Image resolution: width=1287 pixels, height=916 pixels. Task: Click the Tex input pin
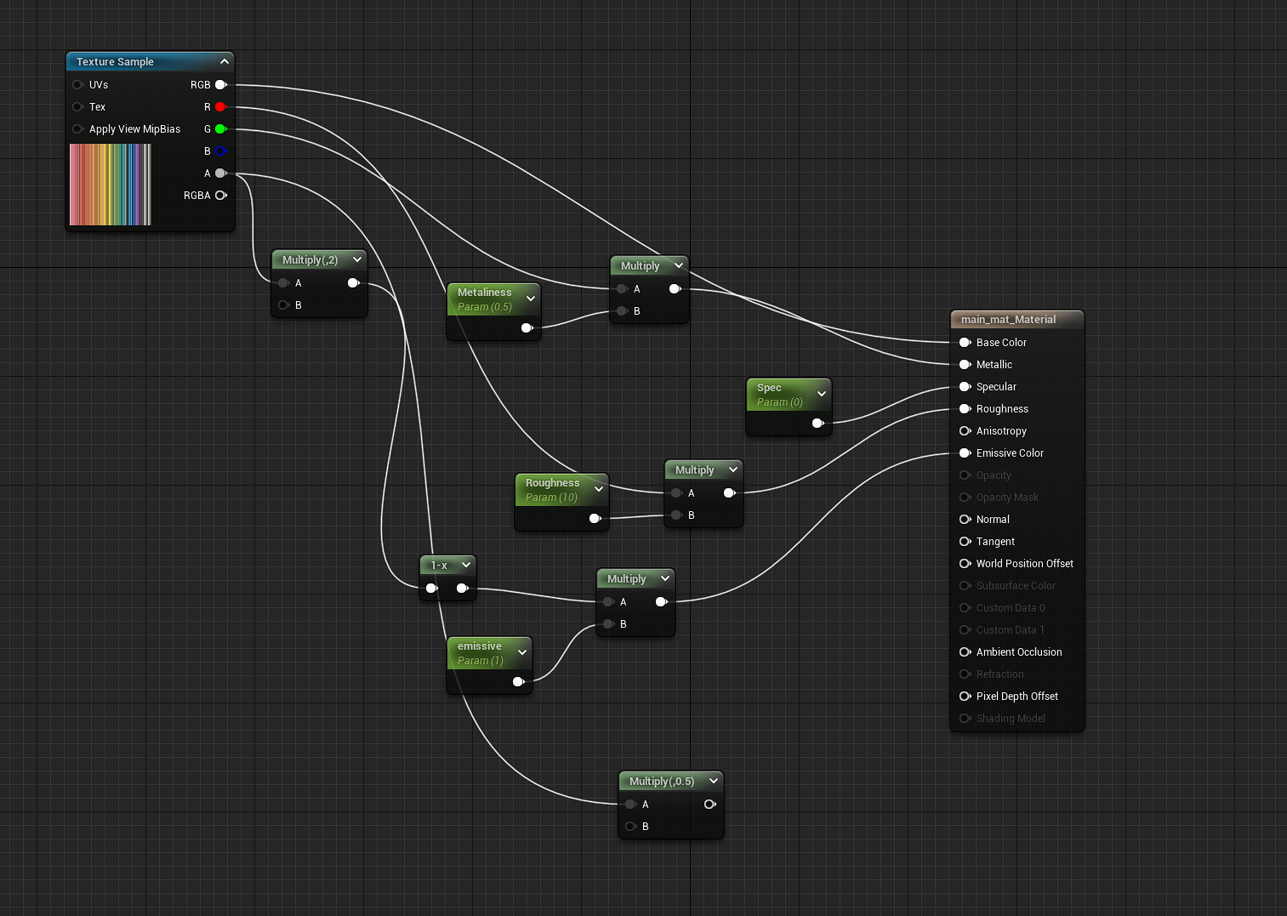point(77,107)
